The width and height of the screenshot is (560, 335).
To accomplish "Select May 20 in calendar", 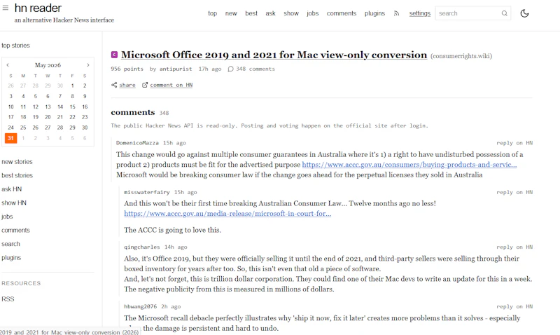I will point(48,117).
